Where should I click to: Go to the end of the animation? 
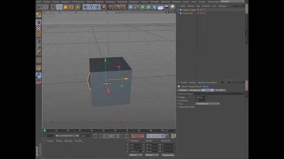[126, 136]
